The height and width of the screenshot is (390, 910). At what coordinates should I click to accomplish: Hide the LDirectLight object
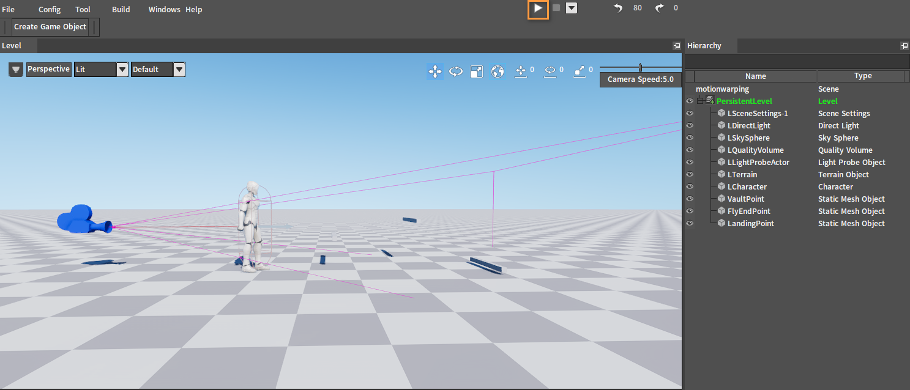690,125
